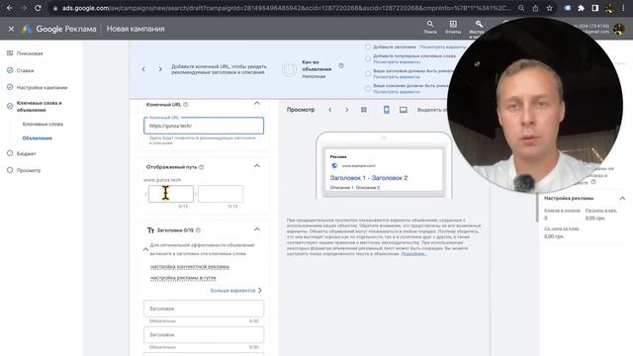
Task: Open Chrome side panel icon
Action: [595, 8]
